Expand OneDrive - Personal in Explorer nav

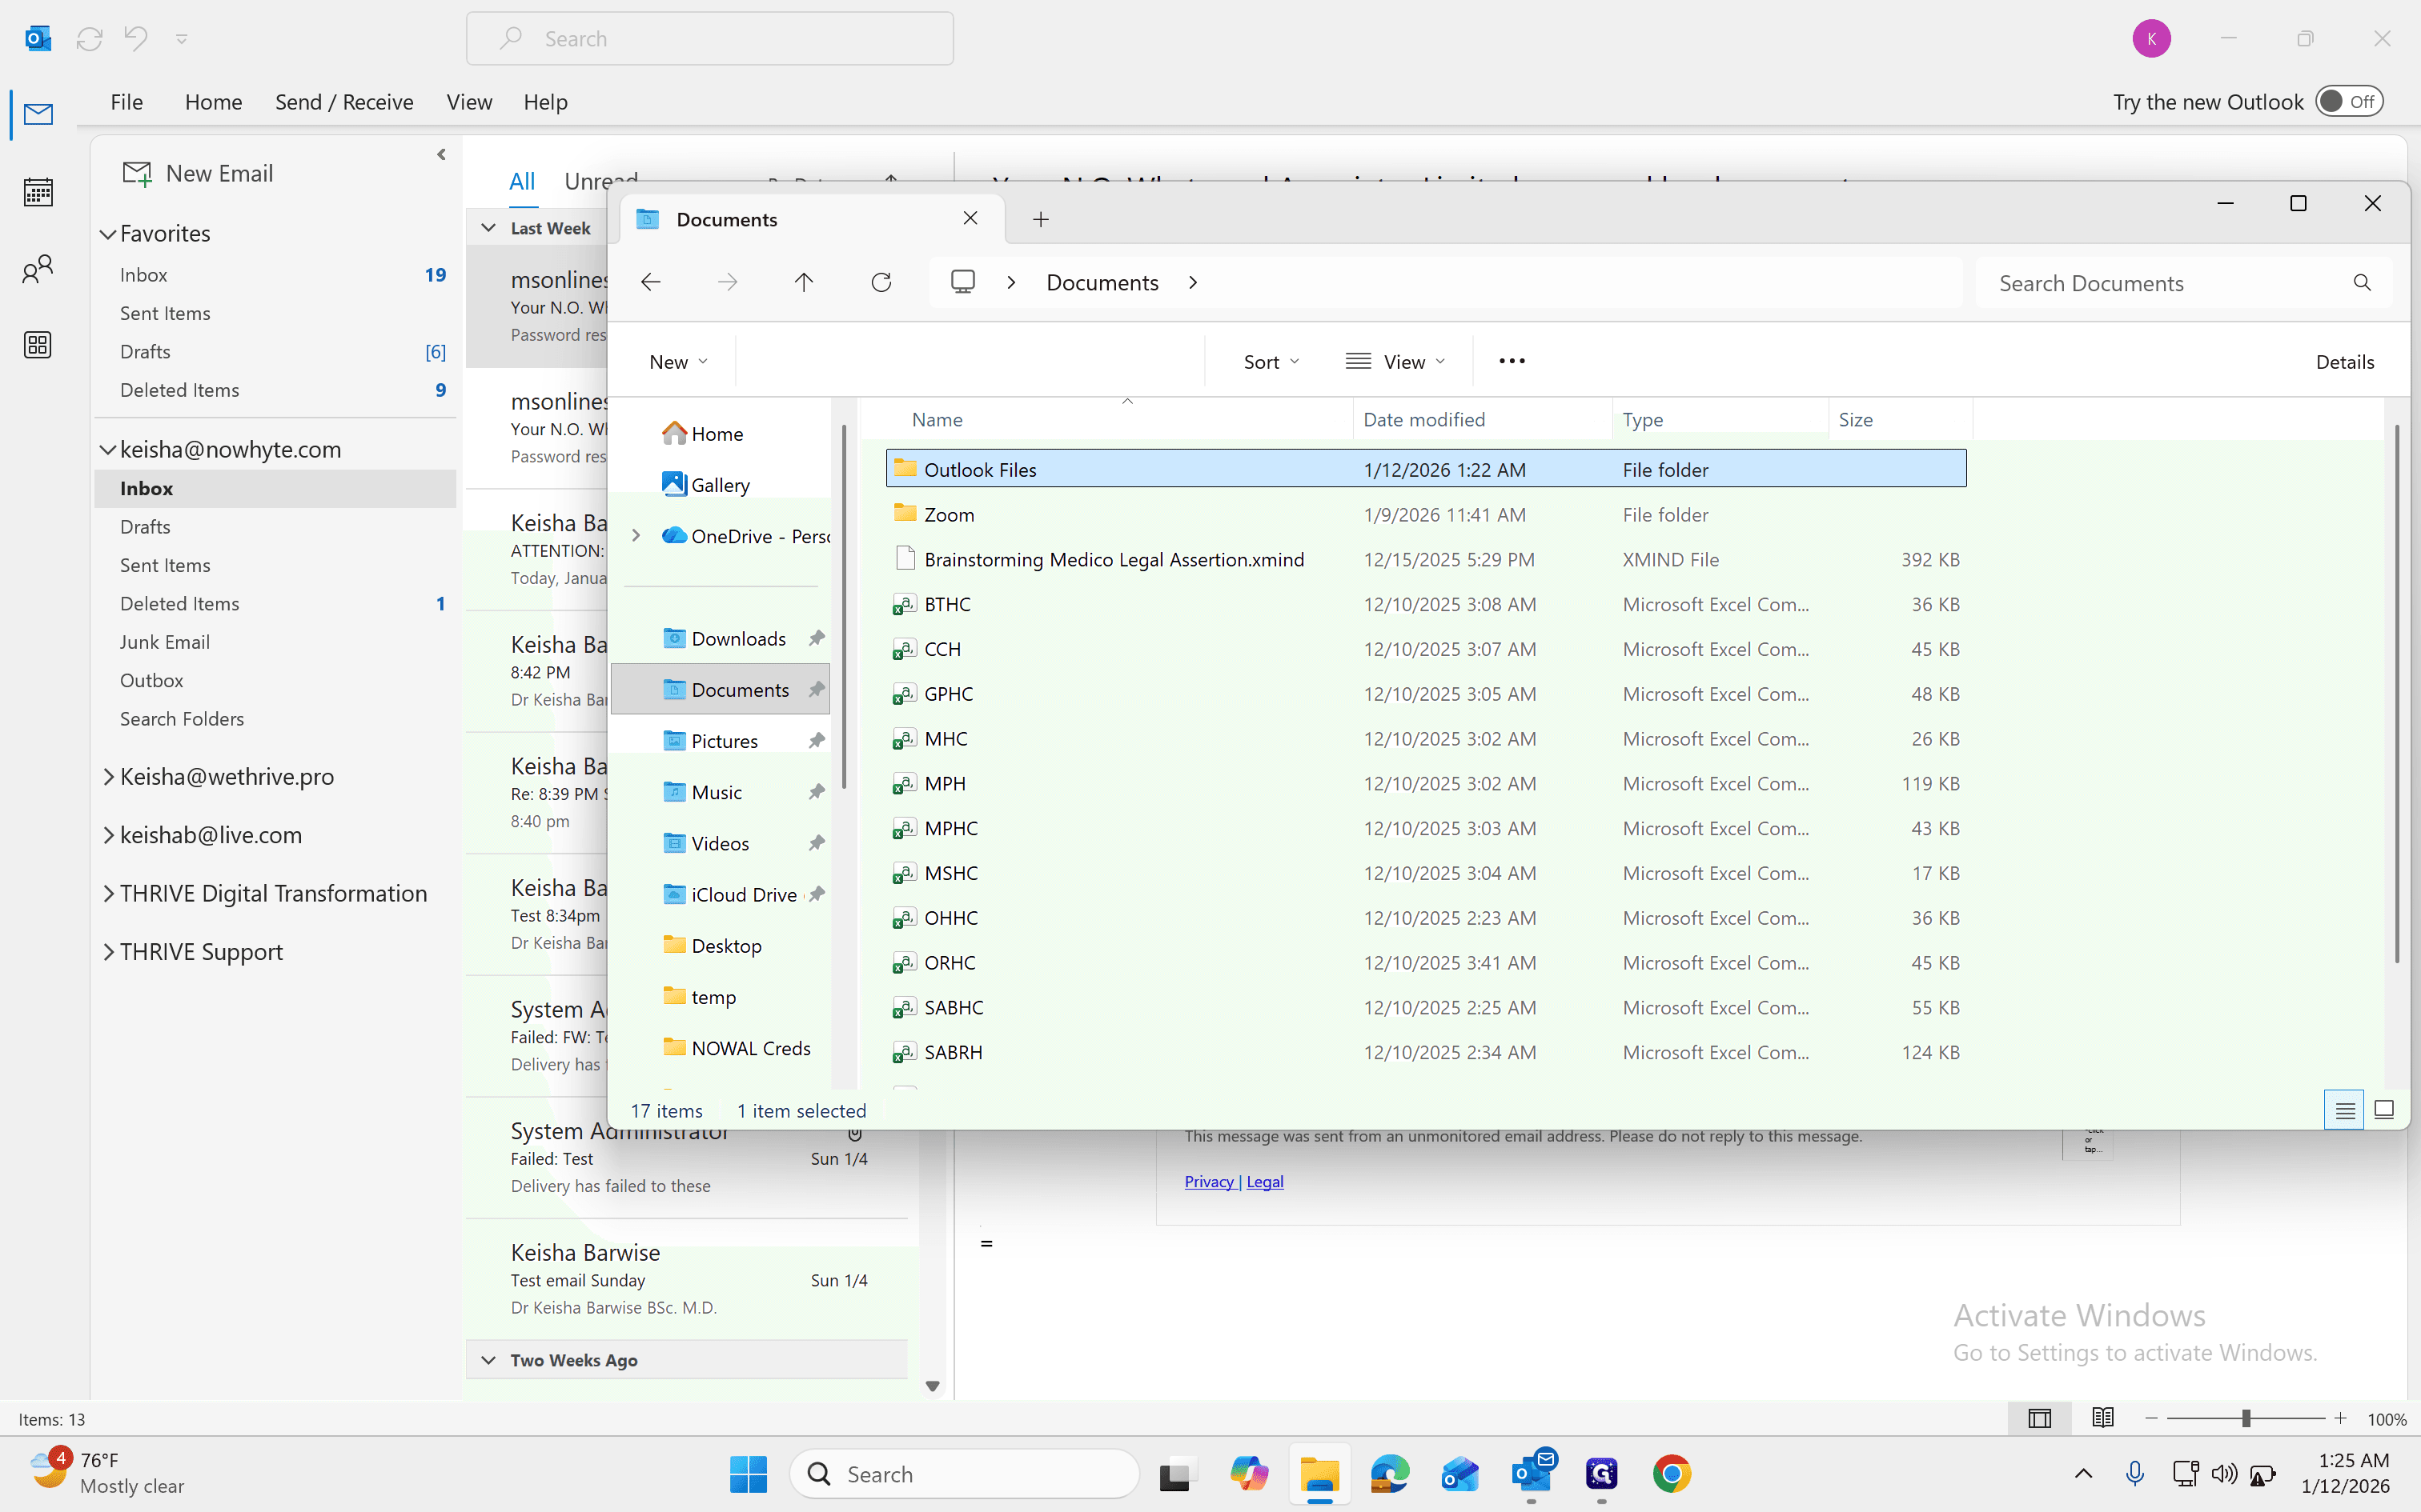(x=635, y=536)
